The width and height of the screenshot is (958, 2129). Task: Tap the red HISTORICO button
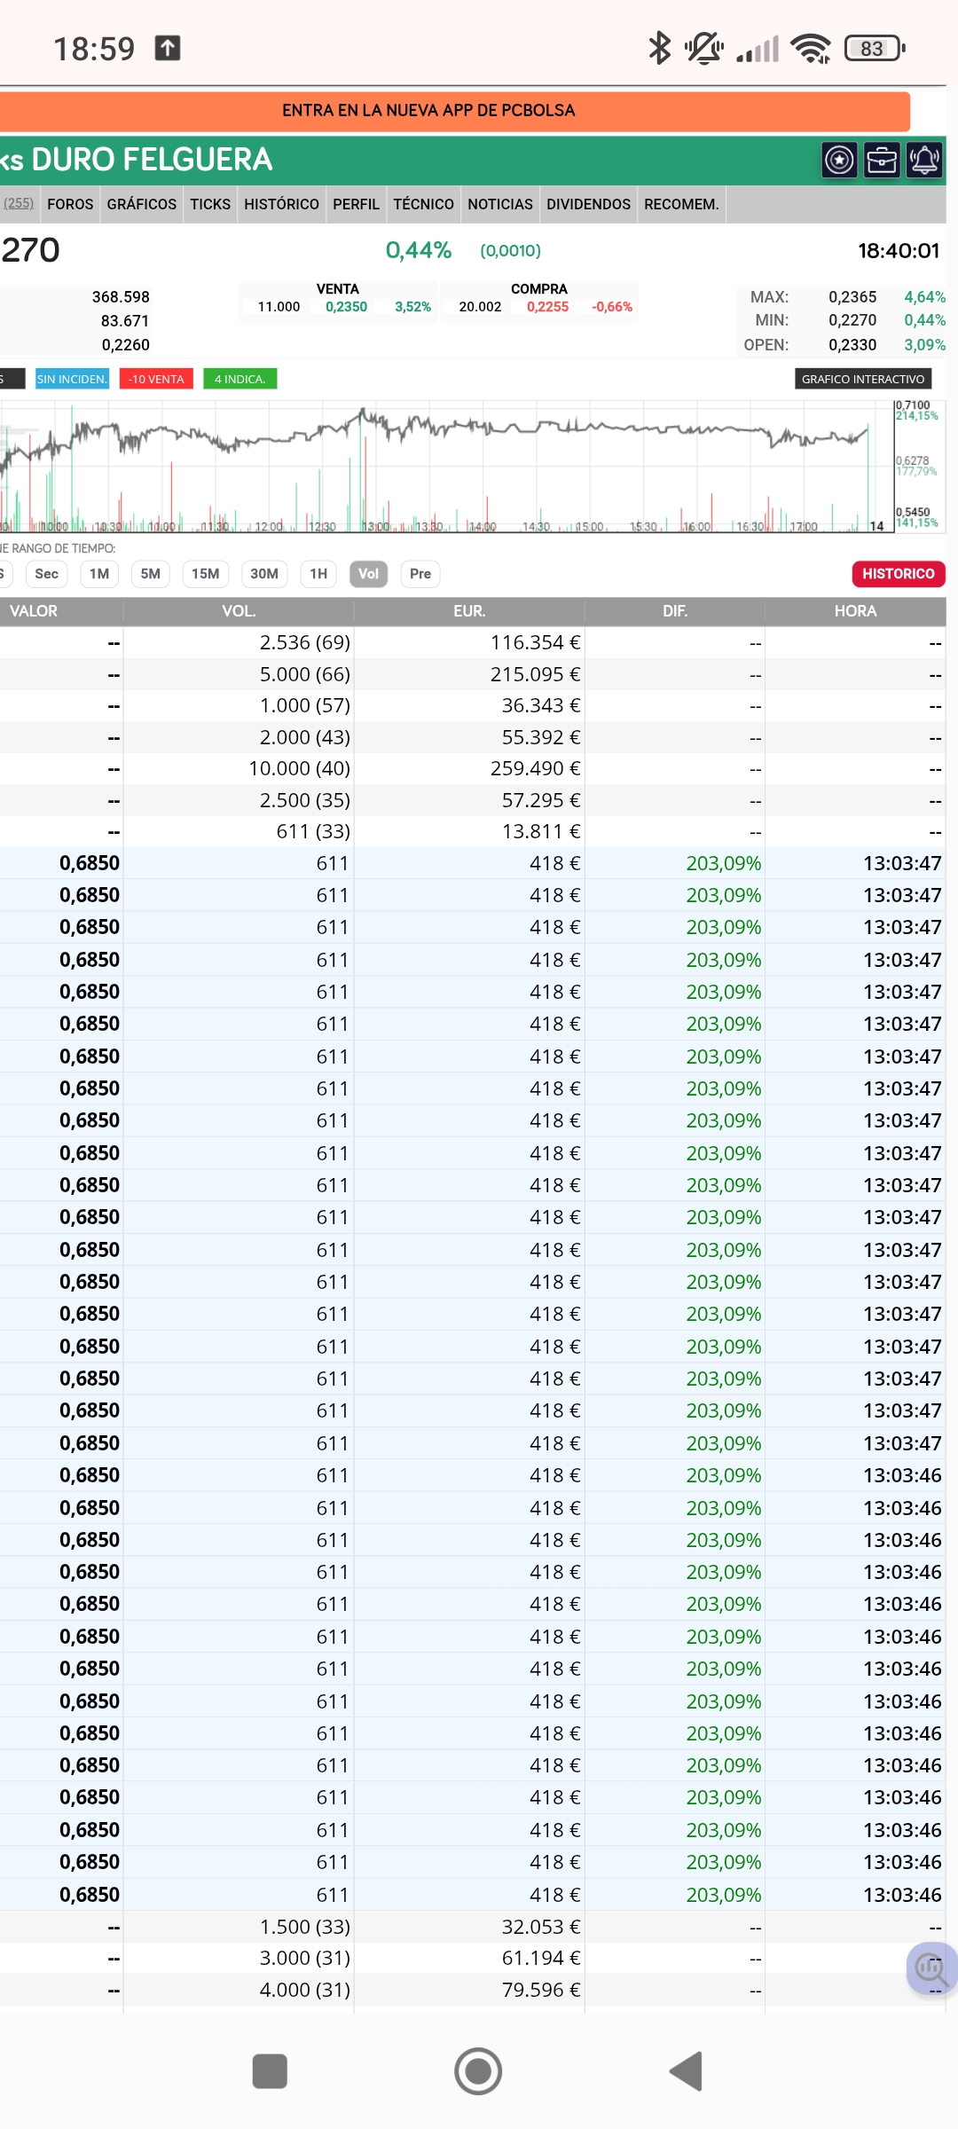coord(899,574)
